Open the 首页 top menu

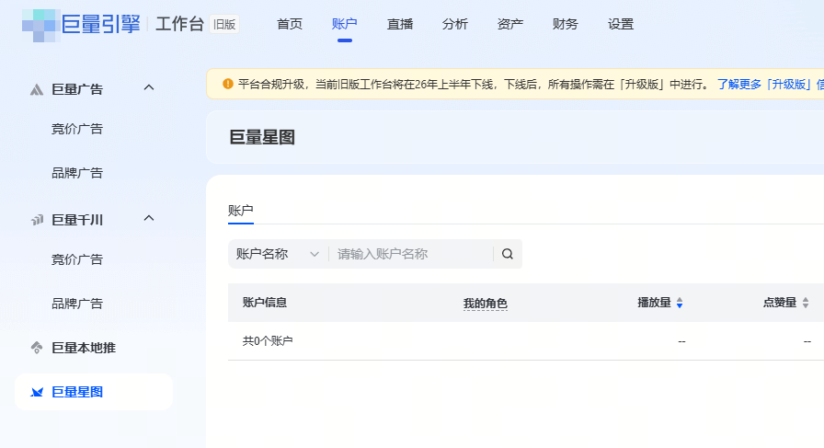[x=290, y=24]
